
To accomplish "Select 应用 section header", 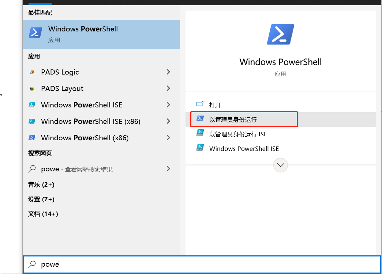I will (33, 56).
